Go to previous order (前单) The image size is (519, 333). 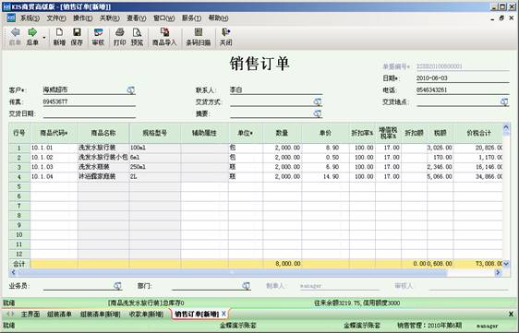tap(15, 36)
